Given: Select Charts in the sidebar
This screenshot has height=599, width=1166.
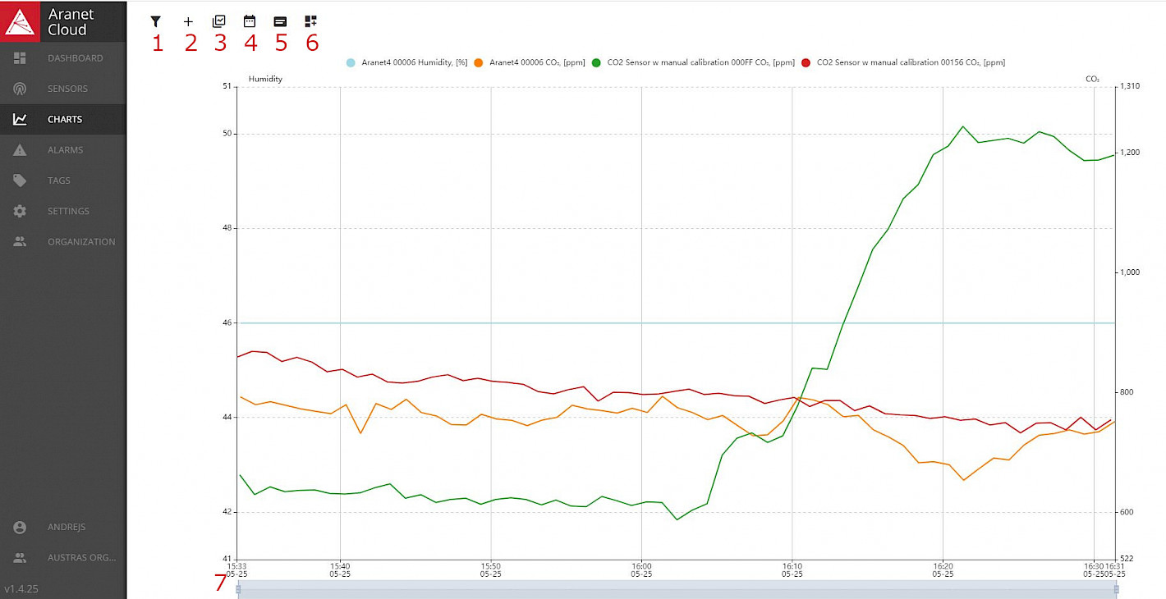Looking at the screenshot, I should (x=64, y=119).
